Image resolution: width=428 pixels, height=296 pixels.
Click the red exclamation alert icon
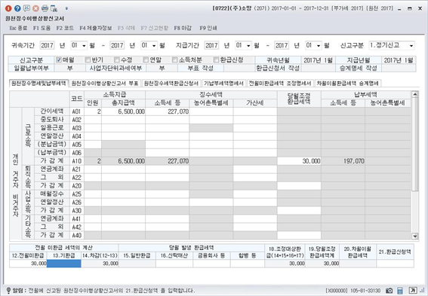(x=8, y=8)
